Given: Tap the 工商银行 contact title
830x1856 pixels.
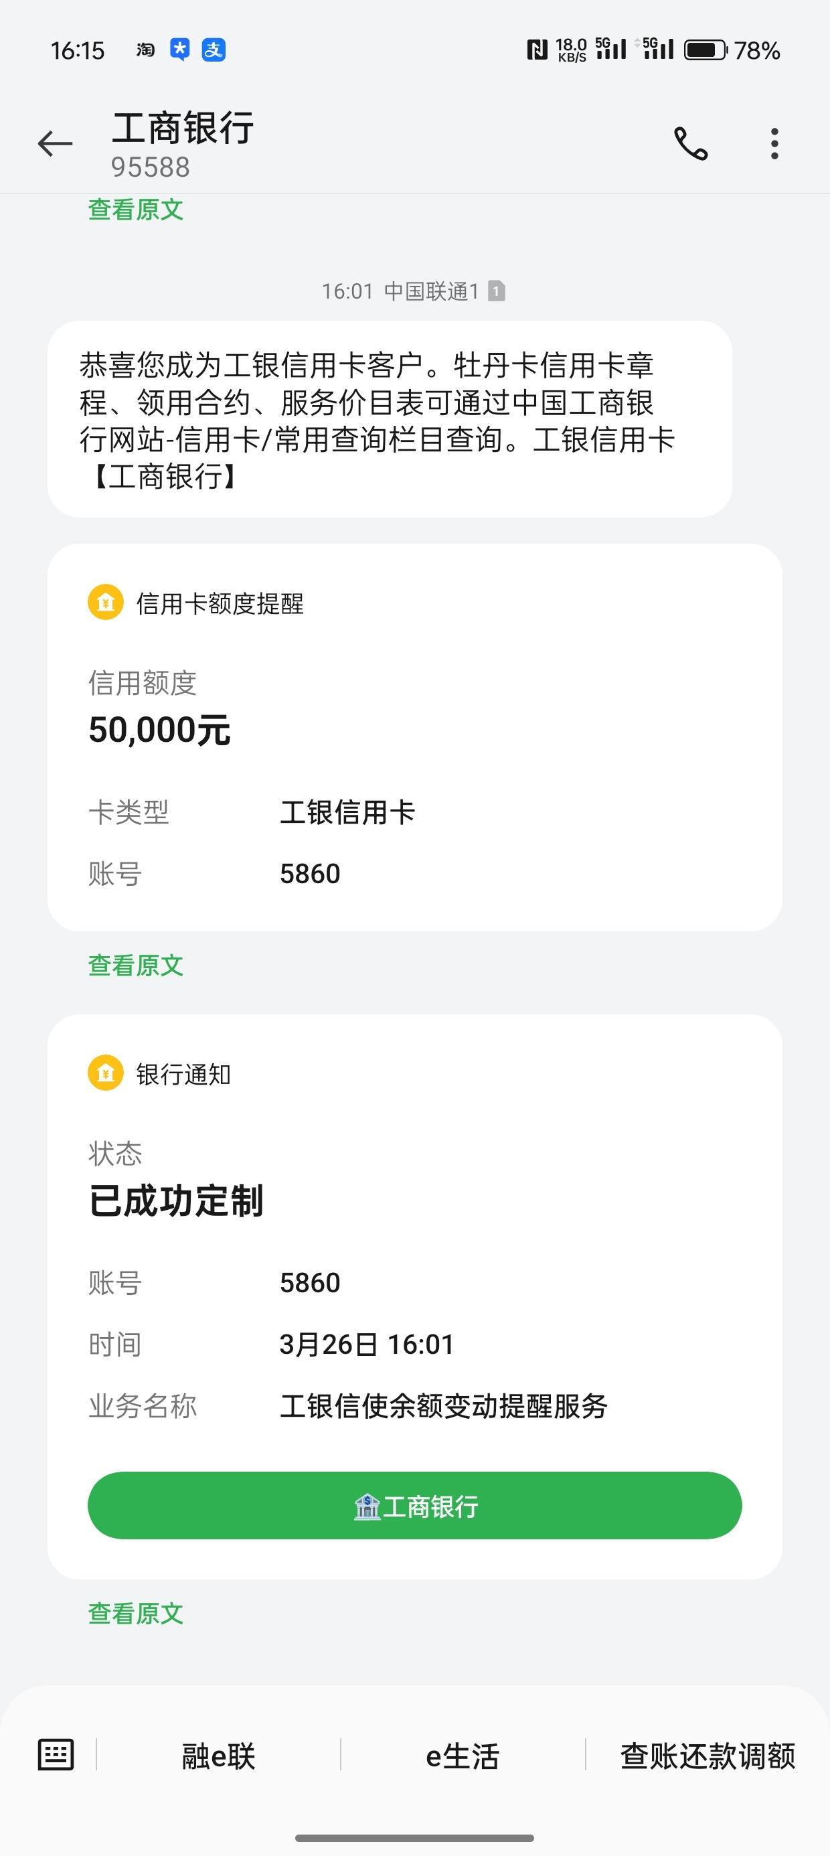Looking at the screenshot, I should 182,129.
